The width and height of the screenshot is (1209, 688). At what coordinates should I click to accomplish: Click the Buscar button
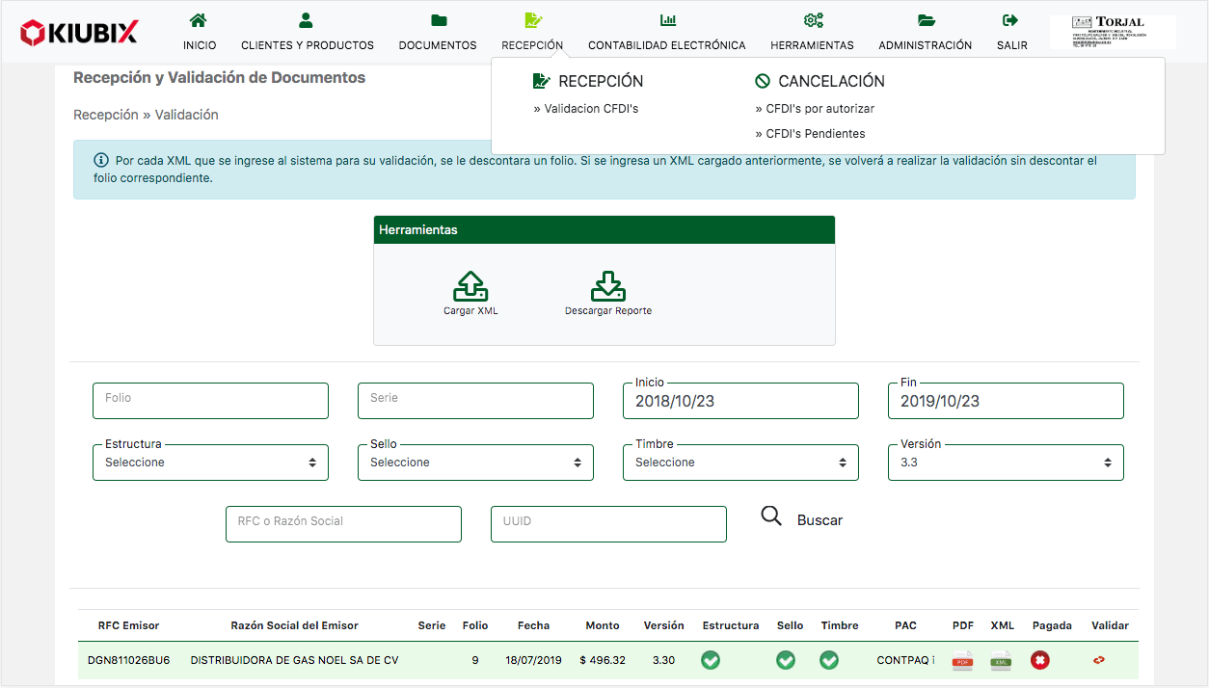(x=819, y=520)
